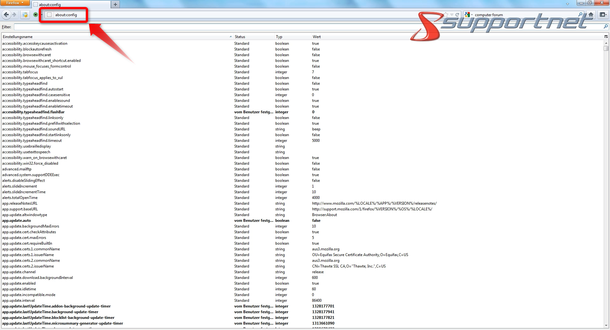Click the magnifier icon in the search bar

coord(581,14)
